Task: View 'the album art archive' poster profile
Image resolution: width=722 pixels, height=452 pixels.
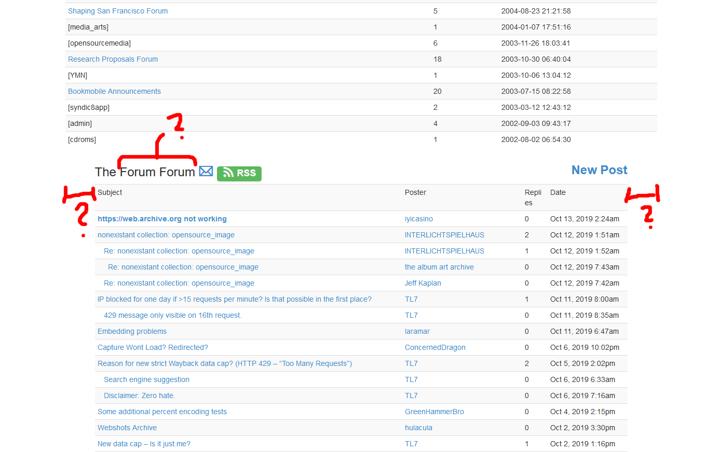Action: 439,267
